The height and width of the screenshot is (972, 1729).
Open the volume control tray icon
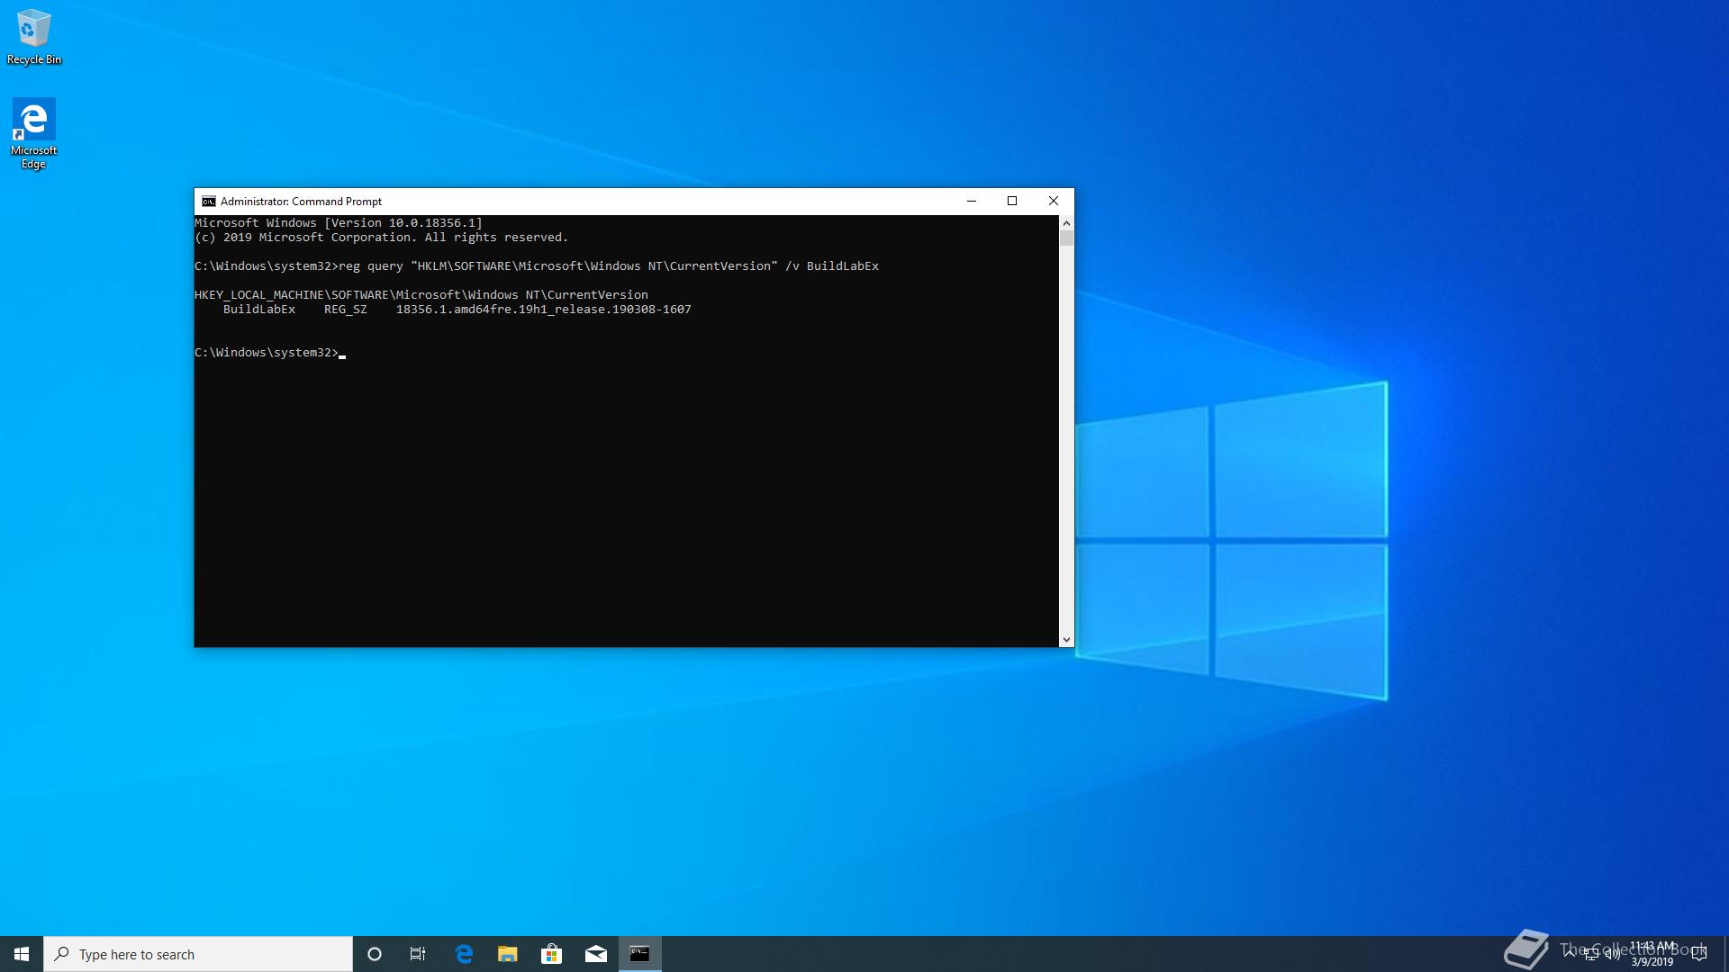tap(1612, 954)
